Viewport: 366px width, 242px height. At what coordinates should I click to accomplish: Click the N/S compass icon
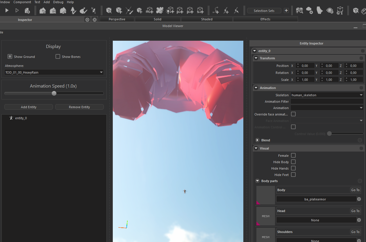pos(93,11)
